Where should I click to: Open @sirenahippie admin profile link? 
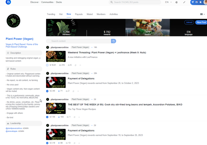(12, 131)
